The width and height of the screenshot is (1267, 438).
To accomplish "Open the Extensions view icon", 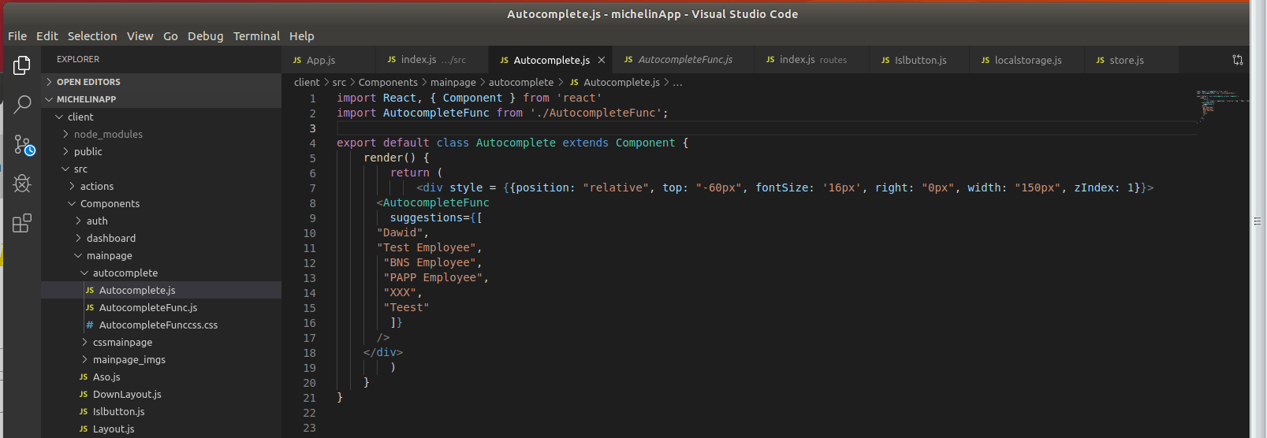I will pos(22,224).
